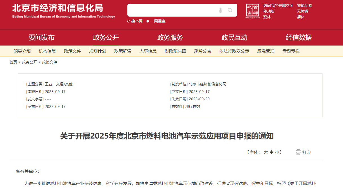Switch to 繁体 traditional Chinese version
Screen dimensions: 343x188
[x=267, y=17]
